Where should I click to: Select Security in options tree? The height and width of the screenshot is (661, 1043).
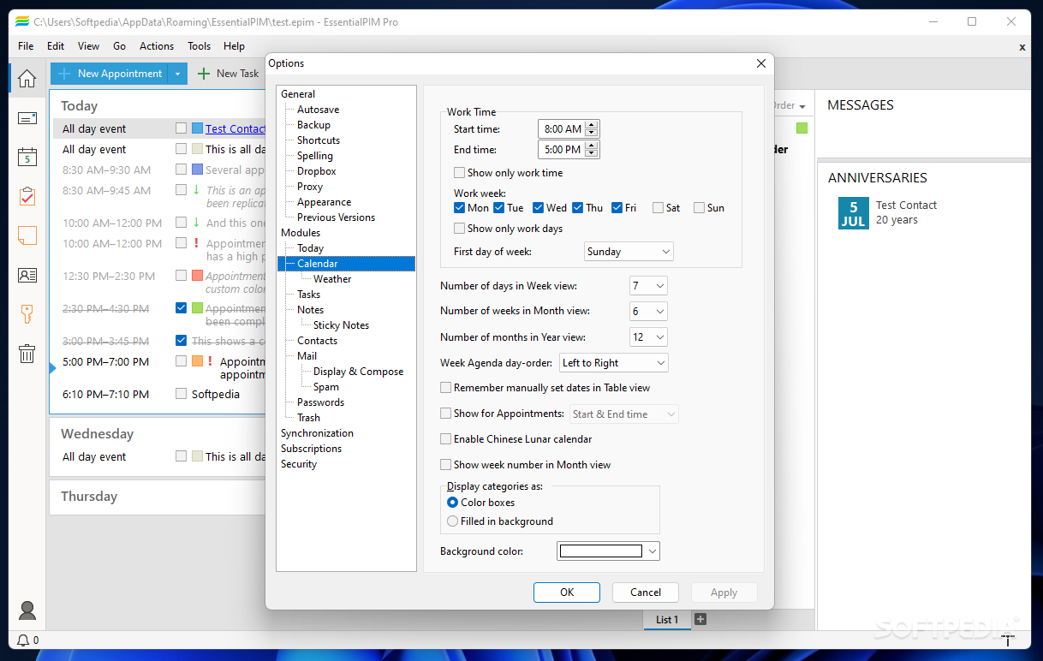299,464
